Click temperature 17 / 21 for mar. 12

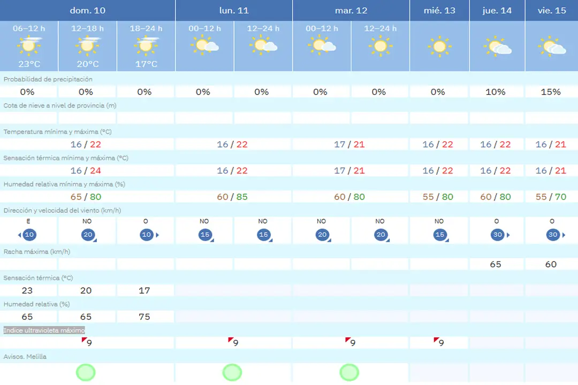coord(349,144)
